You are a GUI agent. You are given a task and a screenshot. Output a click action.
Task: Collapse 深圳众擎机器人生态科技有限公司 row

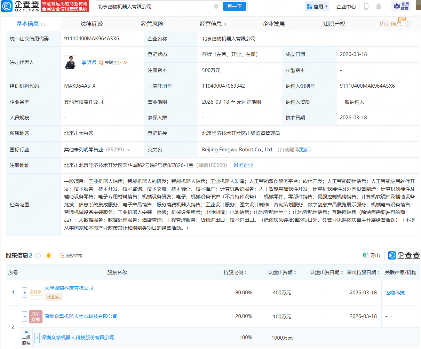tap(24, 317)
